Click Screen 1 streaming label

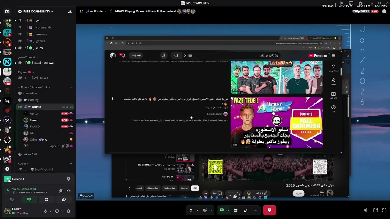pyautogui.click(x=18, y=179)
